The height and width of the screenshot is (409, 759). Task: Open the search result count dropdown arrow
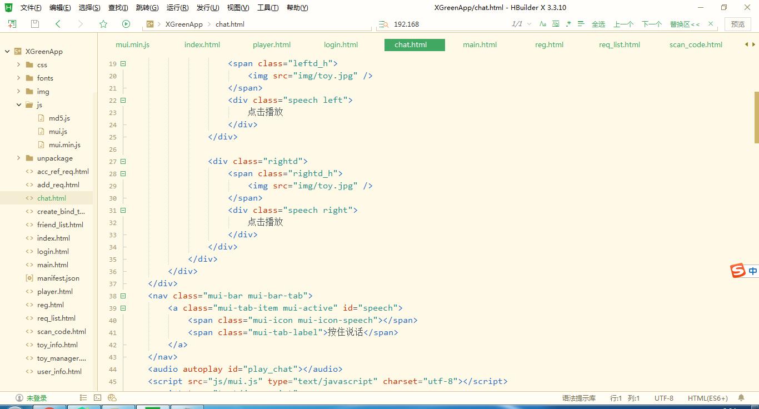click(529, 24)
